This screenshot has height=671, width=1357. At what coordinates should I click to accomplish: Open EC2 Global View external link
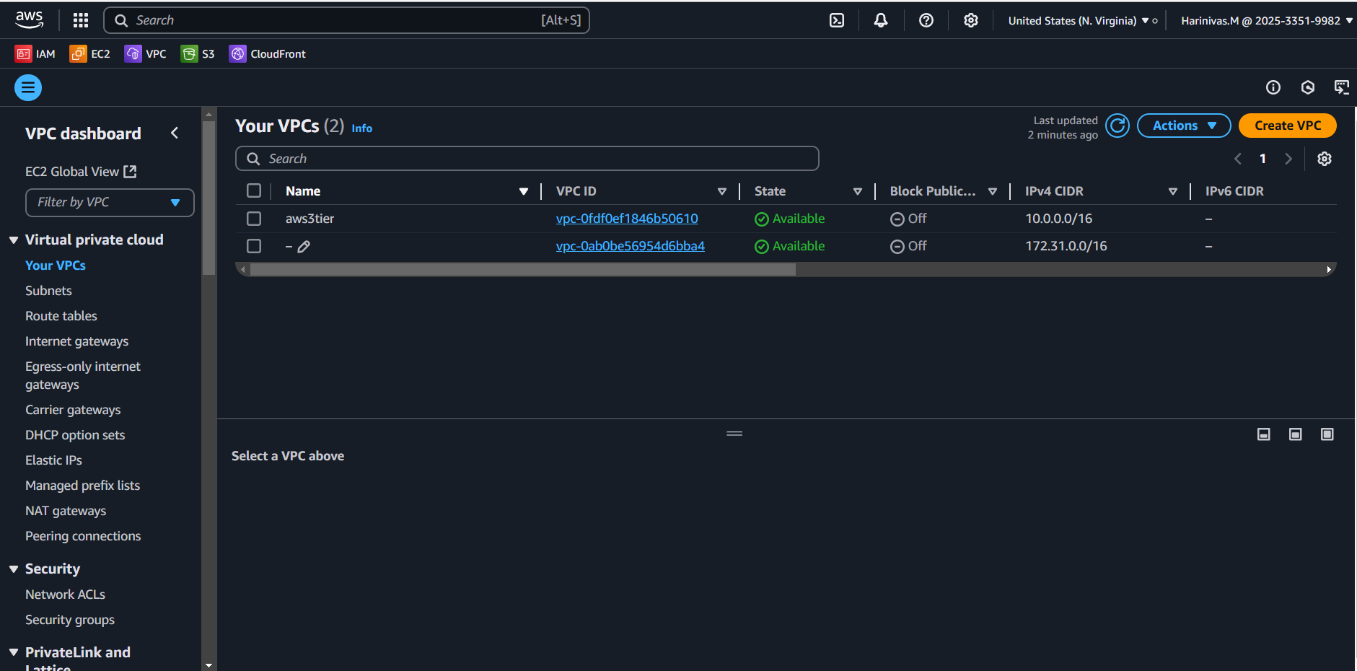[81, 172]
